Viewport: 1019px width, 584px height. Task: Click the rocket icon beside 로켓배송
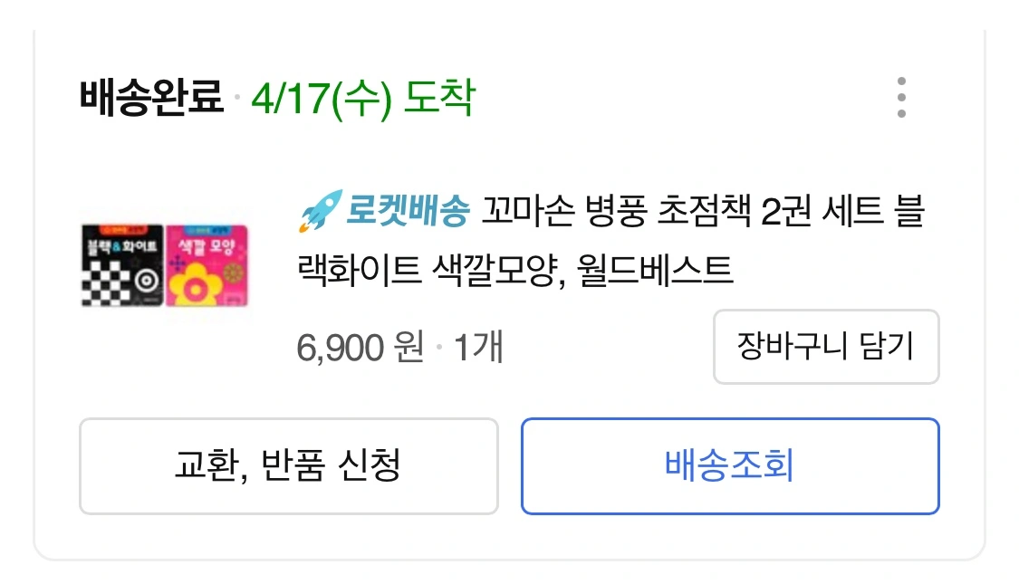pos(320,212)
